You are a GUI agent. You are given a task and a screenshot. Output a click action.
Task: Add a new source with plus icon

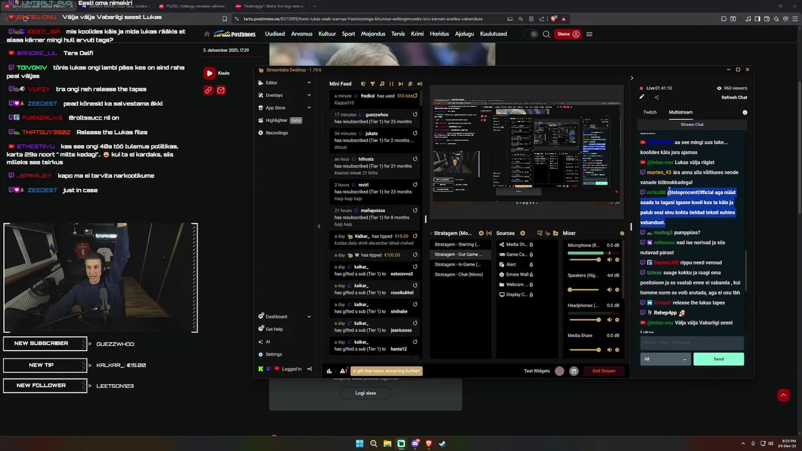click(x=523, y=233)
